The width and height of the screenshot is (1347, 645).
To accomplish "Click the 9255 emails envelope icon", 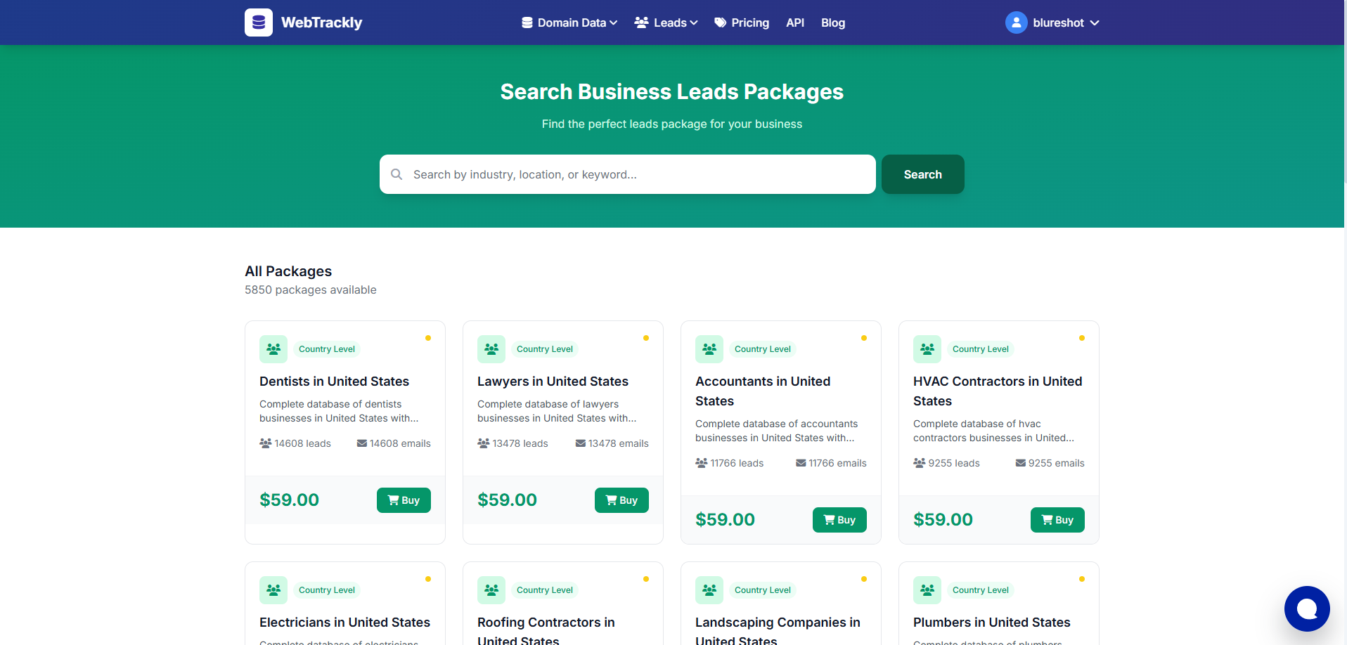I will point(1021,463).
